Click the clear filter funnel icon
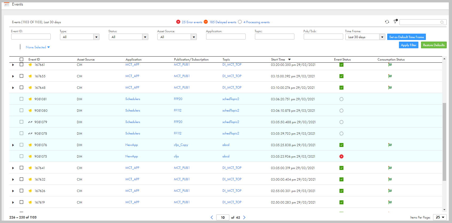 point(395,22)
